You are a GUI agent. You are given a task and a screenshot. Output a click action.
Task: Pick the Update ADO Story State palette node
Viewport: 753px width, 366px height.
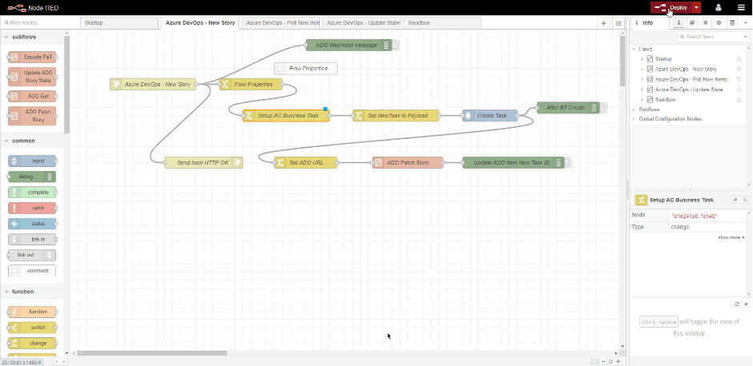32,77
